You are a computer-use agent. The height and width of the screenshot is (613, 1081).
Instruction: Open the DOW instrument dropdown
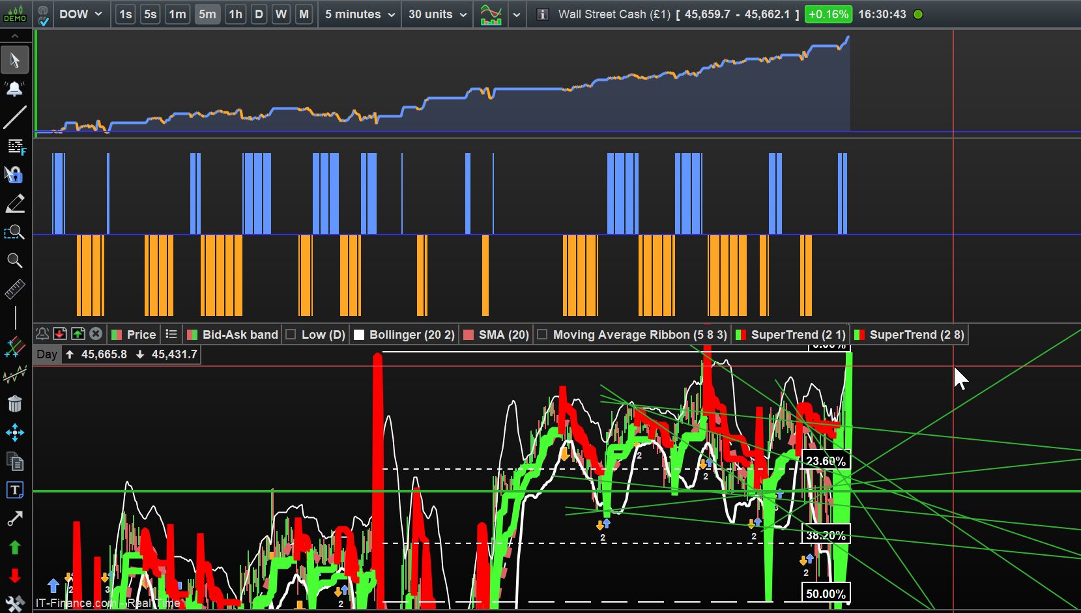click(x=80, y=14)
